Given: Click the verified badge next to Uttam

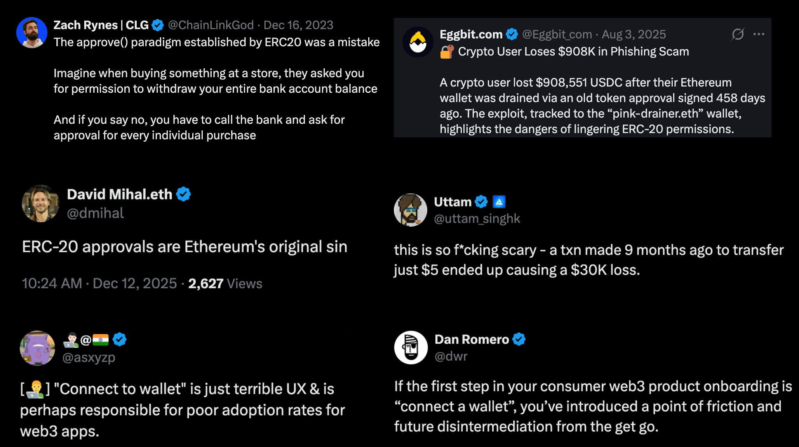Looking at the screenshot, I should tap(481, 201).
